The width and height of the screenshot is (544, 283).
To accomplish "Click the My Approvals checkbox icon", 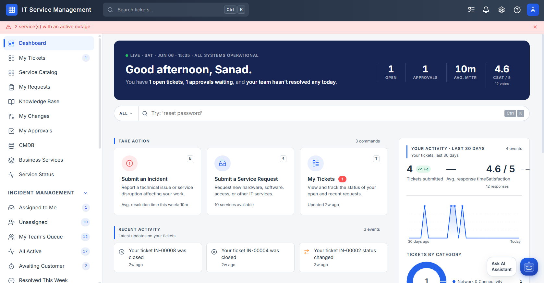I will 11,131.
